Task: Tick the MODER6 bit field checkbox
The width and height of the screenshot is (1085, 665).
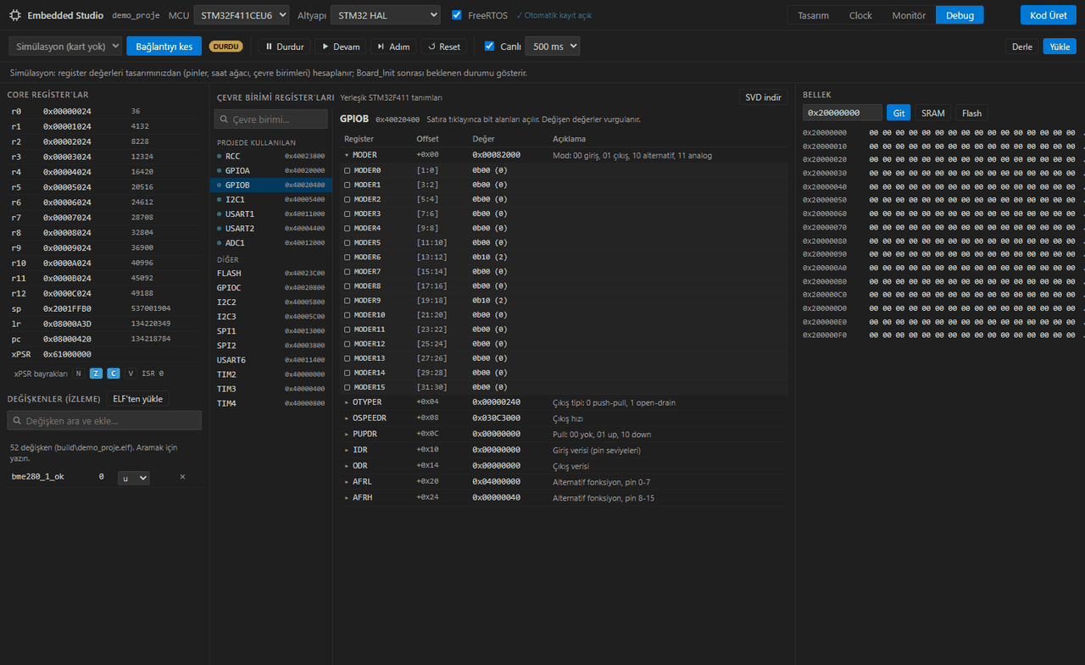Action: (x=347, y=258)
